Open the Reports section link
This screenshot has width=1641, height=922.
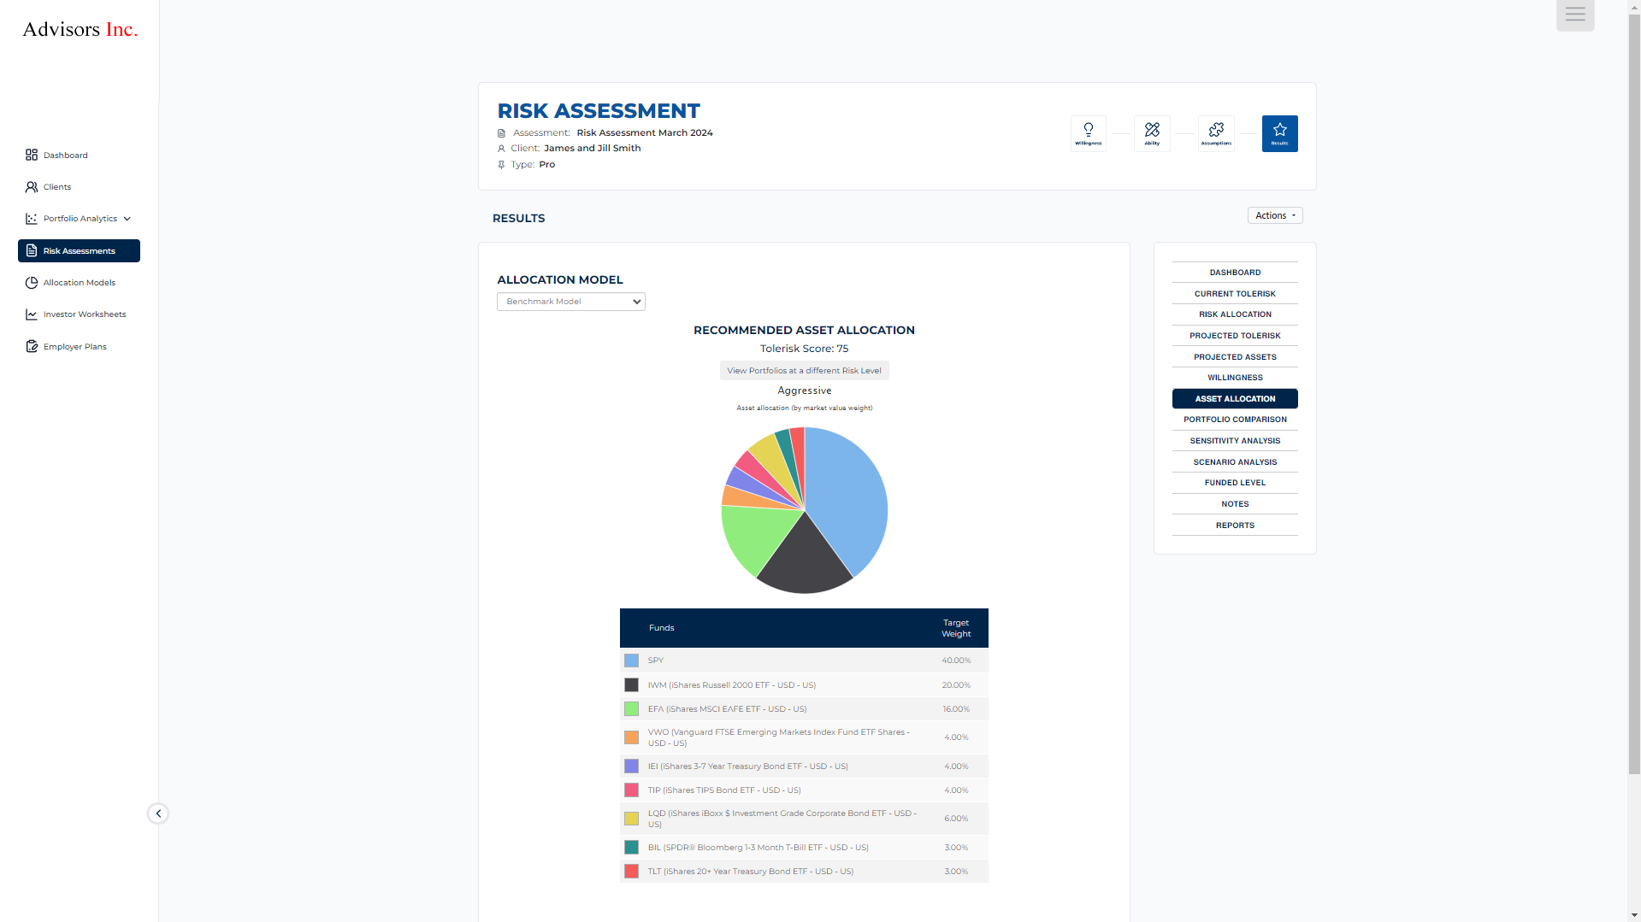(x=1234, y=526)
